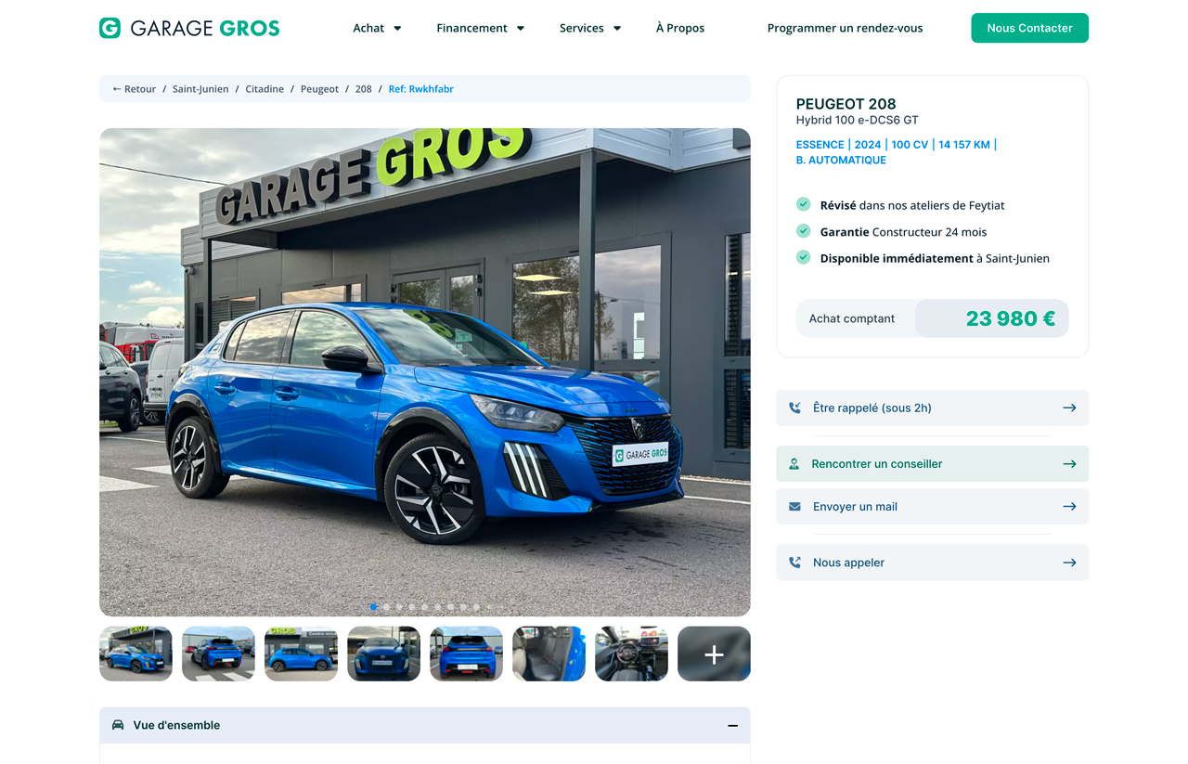Open the Achat dropdown menu

tap(377, 28)
